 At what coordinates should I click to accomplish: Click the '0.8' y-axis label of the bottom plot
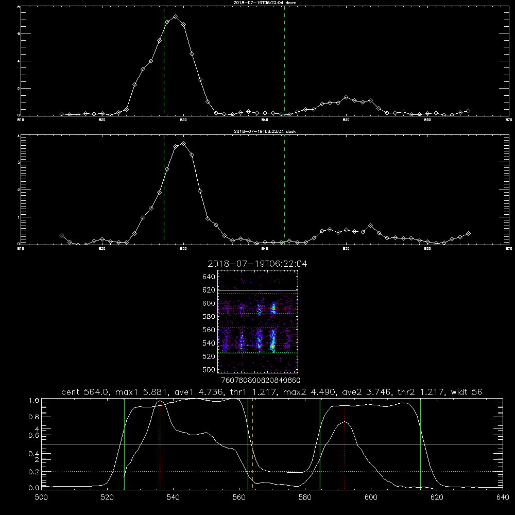34,417
